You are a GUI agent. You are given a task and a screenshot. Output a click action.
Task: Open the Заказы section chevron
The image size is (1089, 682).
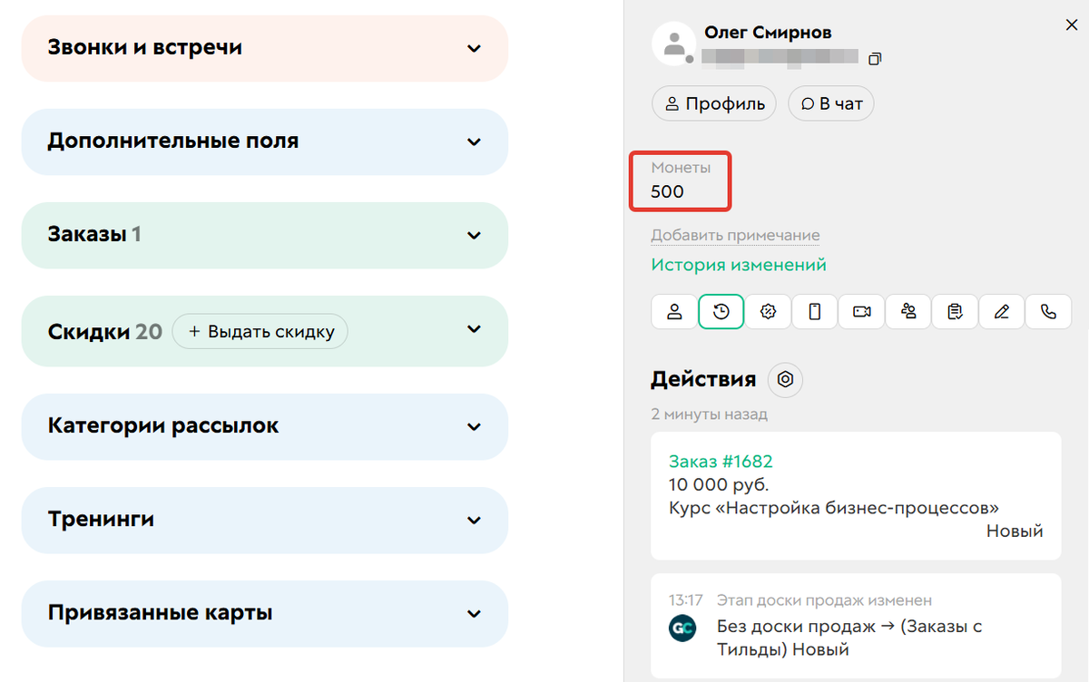tap(473, 234)
